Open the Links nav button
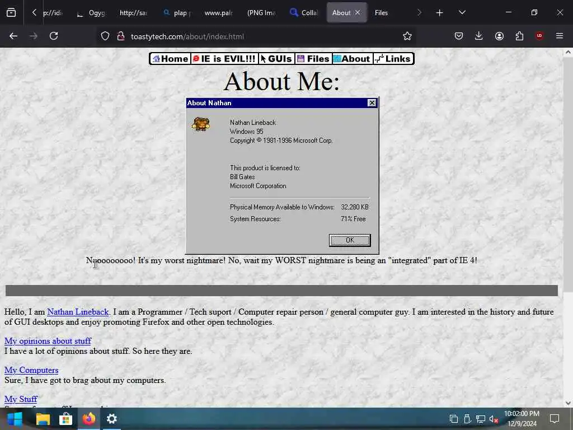The image size is (573, 430). click(393, 58)
